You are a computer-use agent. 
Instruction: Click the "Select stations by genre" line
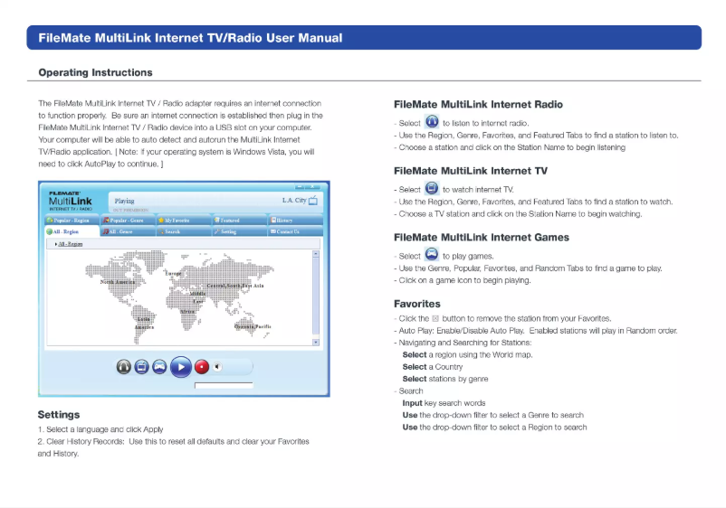pyautogui.click(x=445, y=379)
